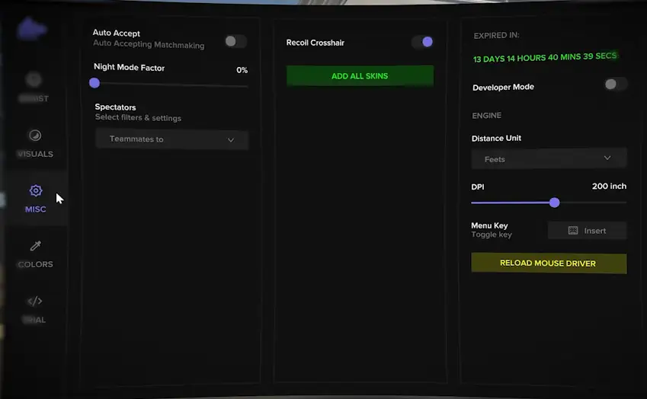Click the 0% Night Mode value

pos(242,70)
